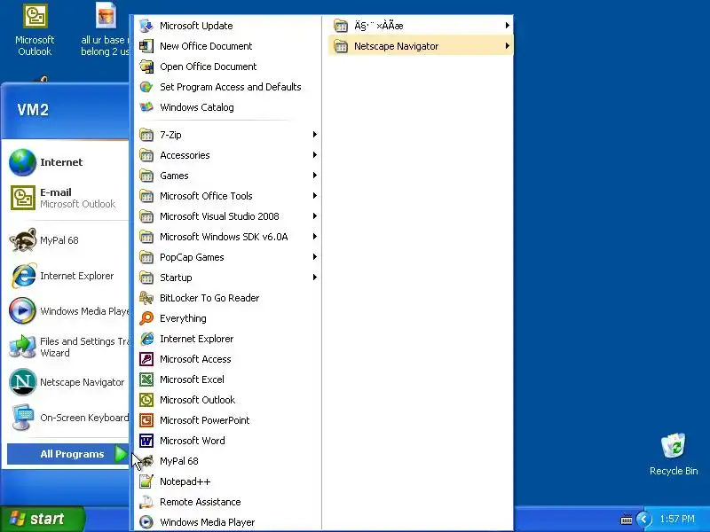
Task: Click the All Programs button
Action: pyautogui.click(x=68, y=454)
